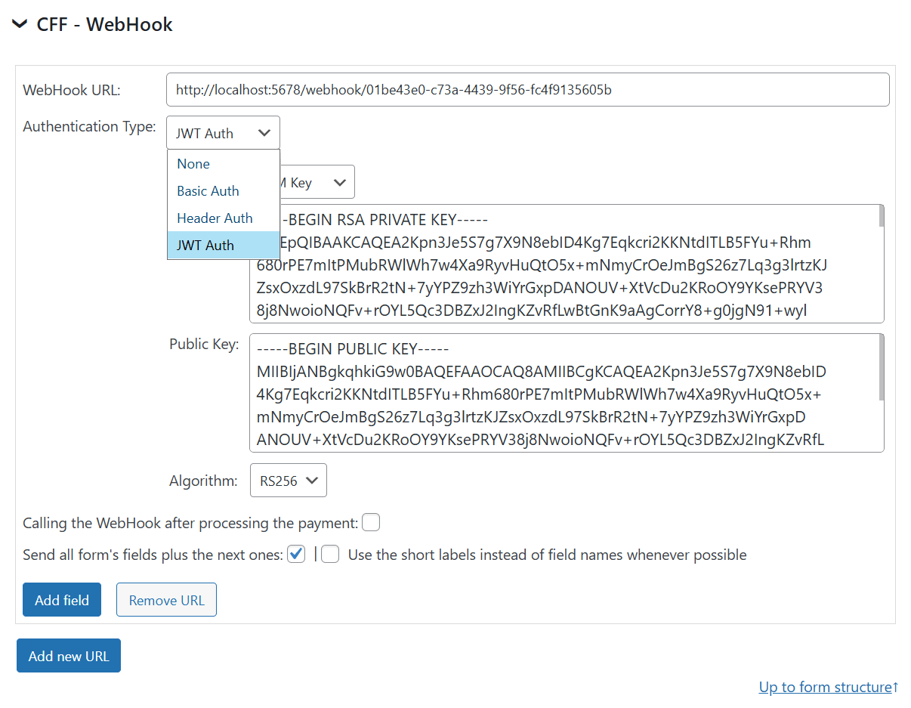Follow the Up to form structure link

tap(829, 687)
